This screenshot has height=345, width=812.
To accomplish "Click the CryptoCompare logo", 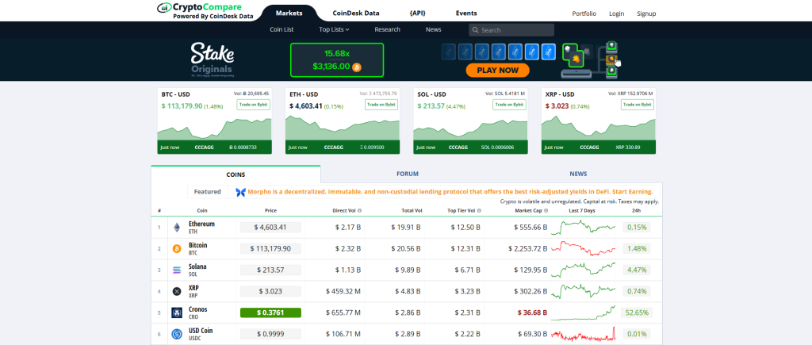I will click(205, 11).
